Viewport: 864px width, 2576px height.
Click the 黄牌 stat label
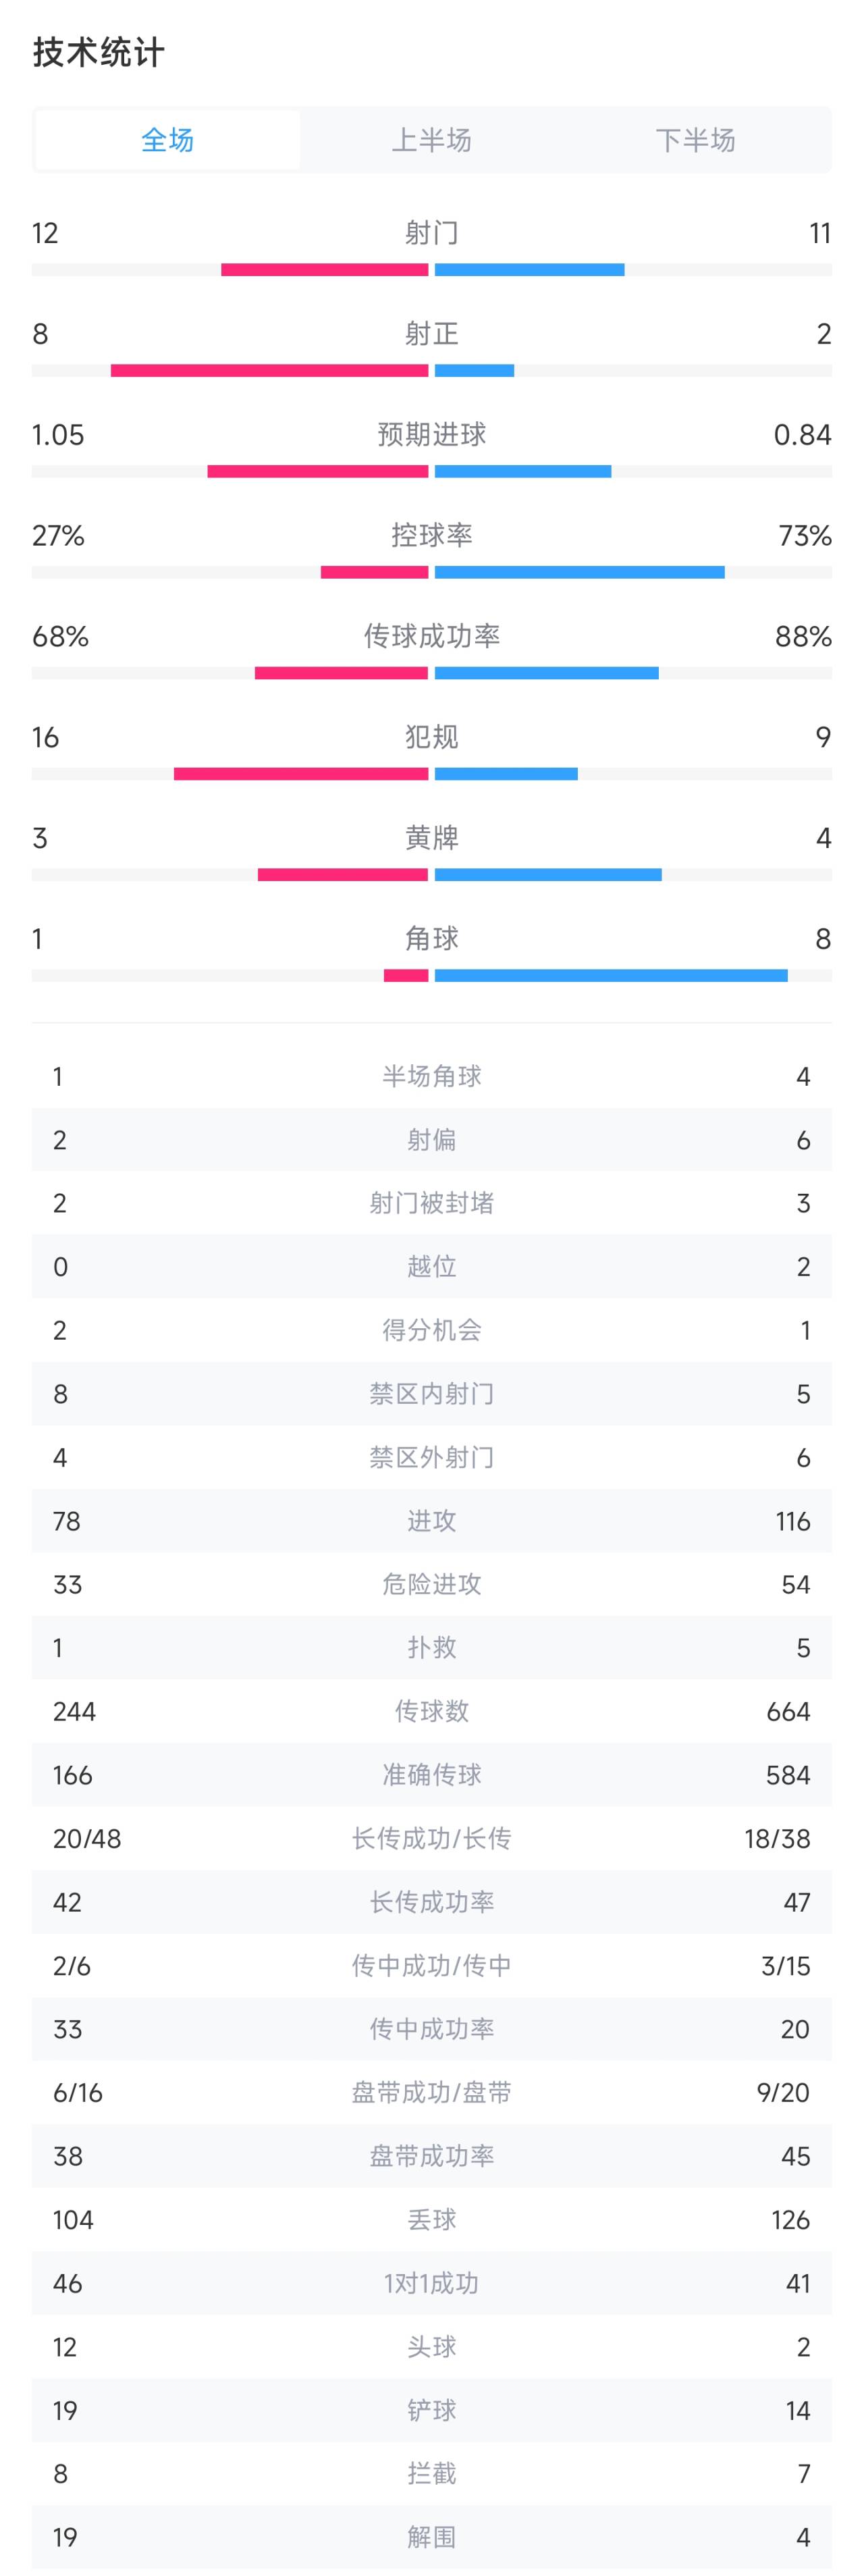(x=432, y=838)
